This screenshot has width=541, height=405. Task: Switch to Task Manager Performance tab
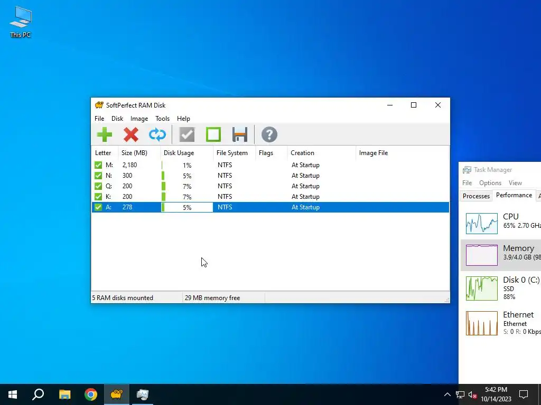click(514, 195)
